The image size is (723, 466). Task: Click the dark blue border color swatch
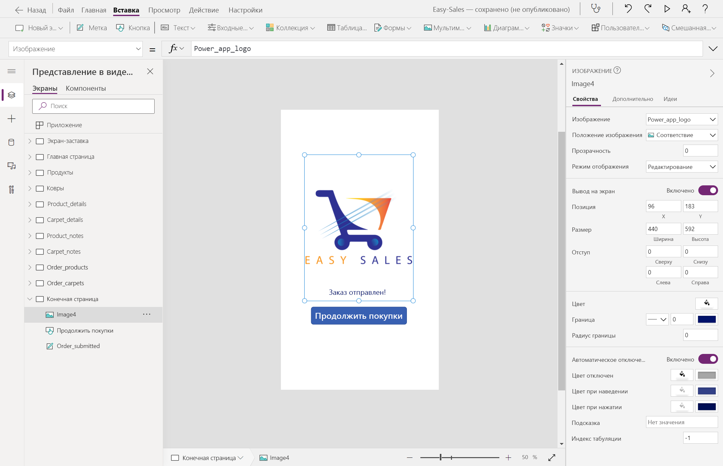coord(707,319)
